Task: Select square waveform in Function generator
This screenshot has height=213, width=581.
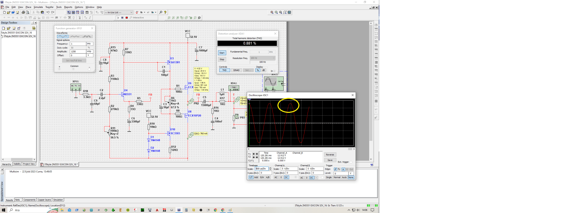Action: 87,37
